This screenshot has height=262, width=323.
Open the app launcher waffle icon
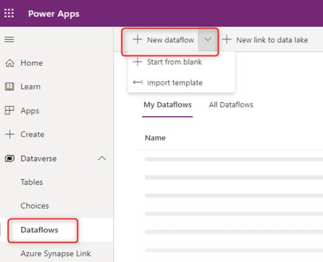(x=9, y=13)
